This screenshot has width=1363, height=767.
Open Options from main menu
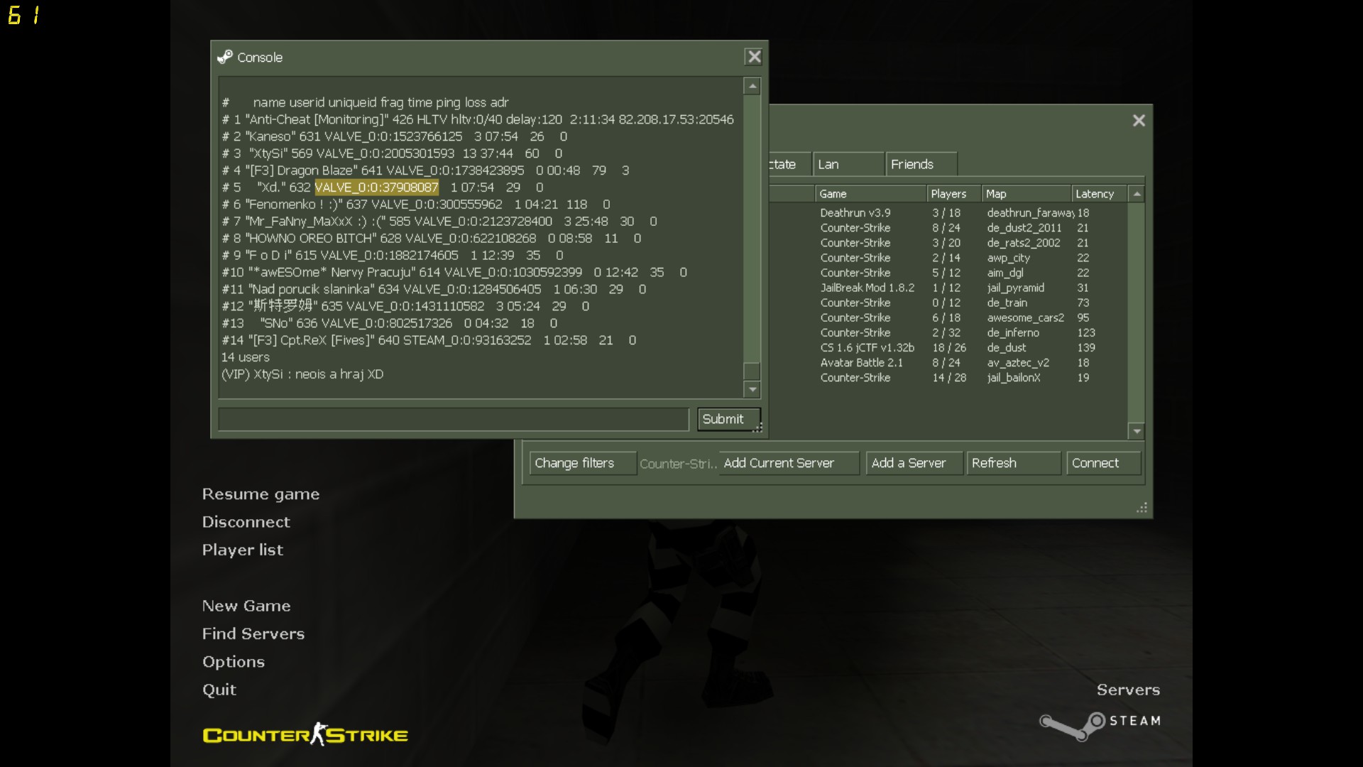point(234,662)
